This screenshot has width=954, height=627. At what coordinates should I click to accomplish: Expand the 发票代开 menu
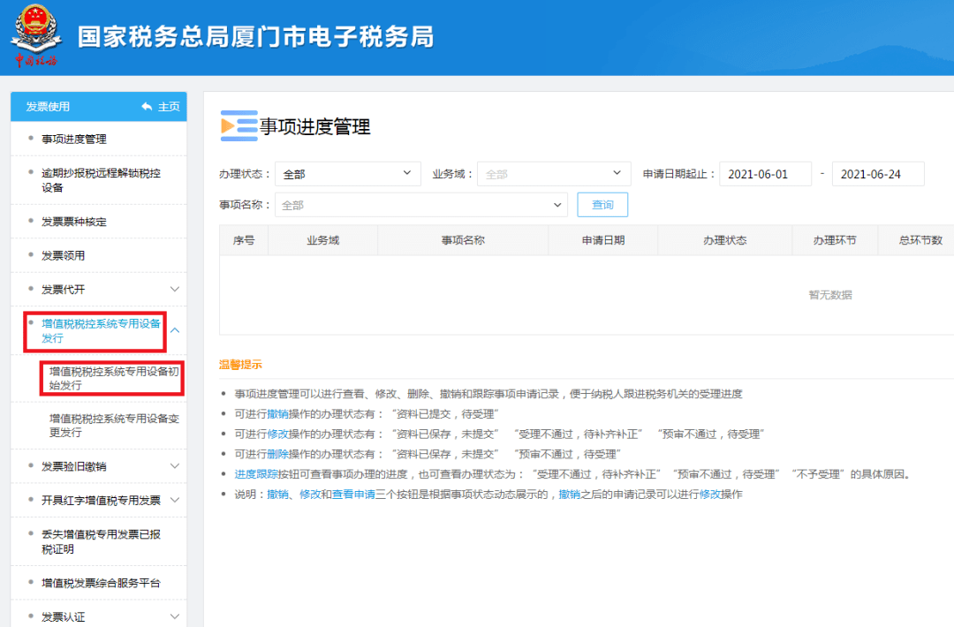coord(98,289)
